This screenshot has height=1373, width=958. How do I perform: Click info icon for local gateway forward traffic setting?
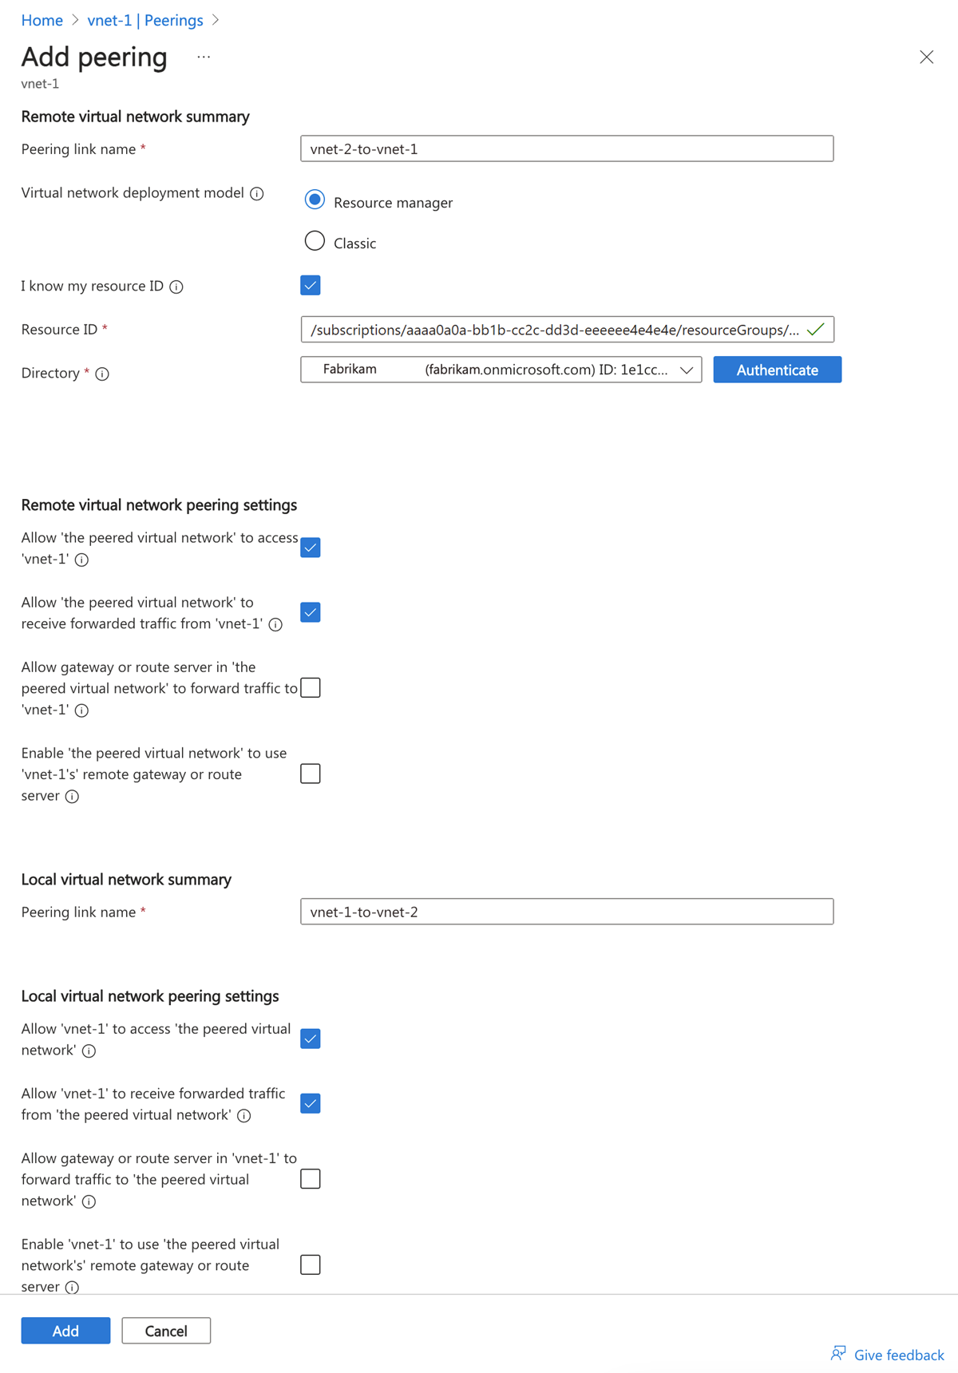coord(89,1201)
